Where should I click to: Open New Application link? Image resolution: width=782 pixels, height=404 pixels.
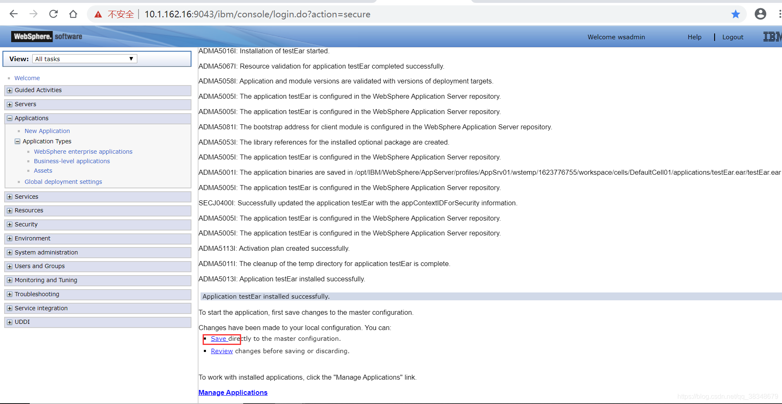[x=47, y=131]
